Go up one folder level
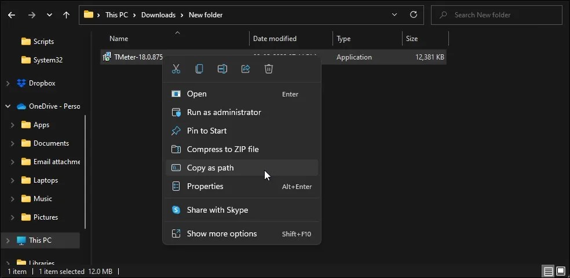 point(66,15)
